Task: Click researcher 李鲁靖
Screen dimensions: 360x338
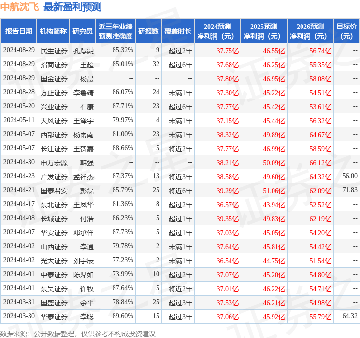Action: point(83,93)
